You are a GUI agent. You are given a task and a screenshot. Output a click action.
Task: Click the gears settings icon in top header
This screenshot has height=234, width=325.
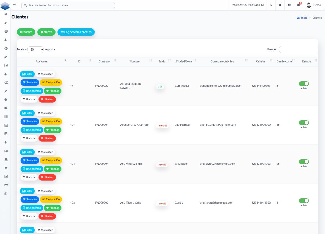click(x=289, y=5)
